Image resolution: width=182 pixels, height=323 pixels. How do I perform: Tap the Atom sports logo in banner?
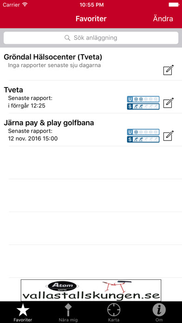[62, 286]
